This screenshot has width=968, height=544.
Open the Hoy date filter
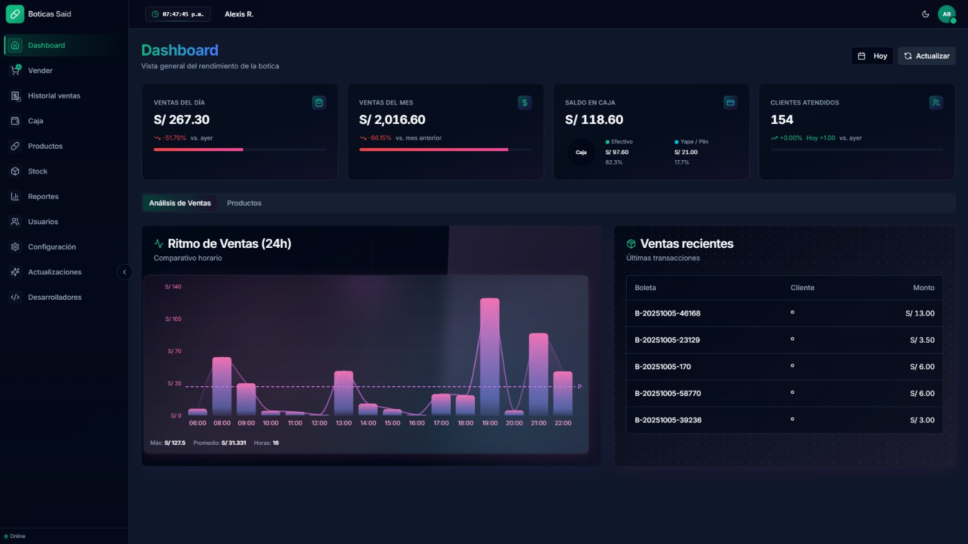point(872,56)
